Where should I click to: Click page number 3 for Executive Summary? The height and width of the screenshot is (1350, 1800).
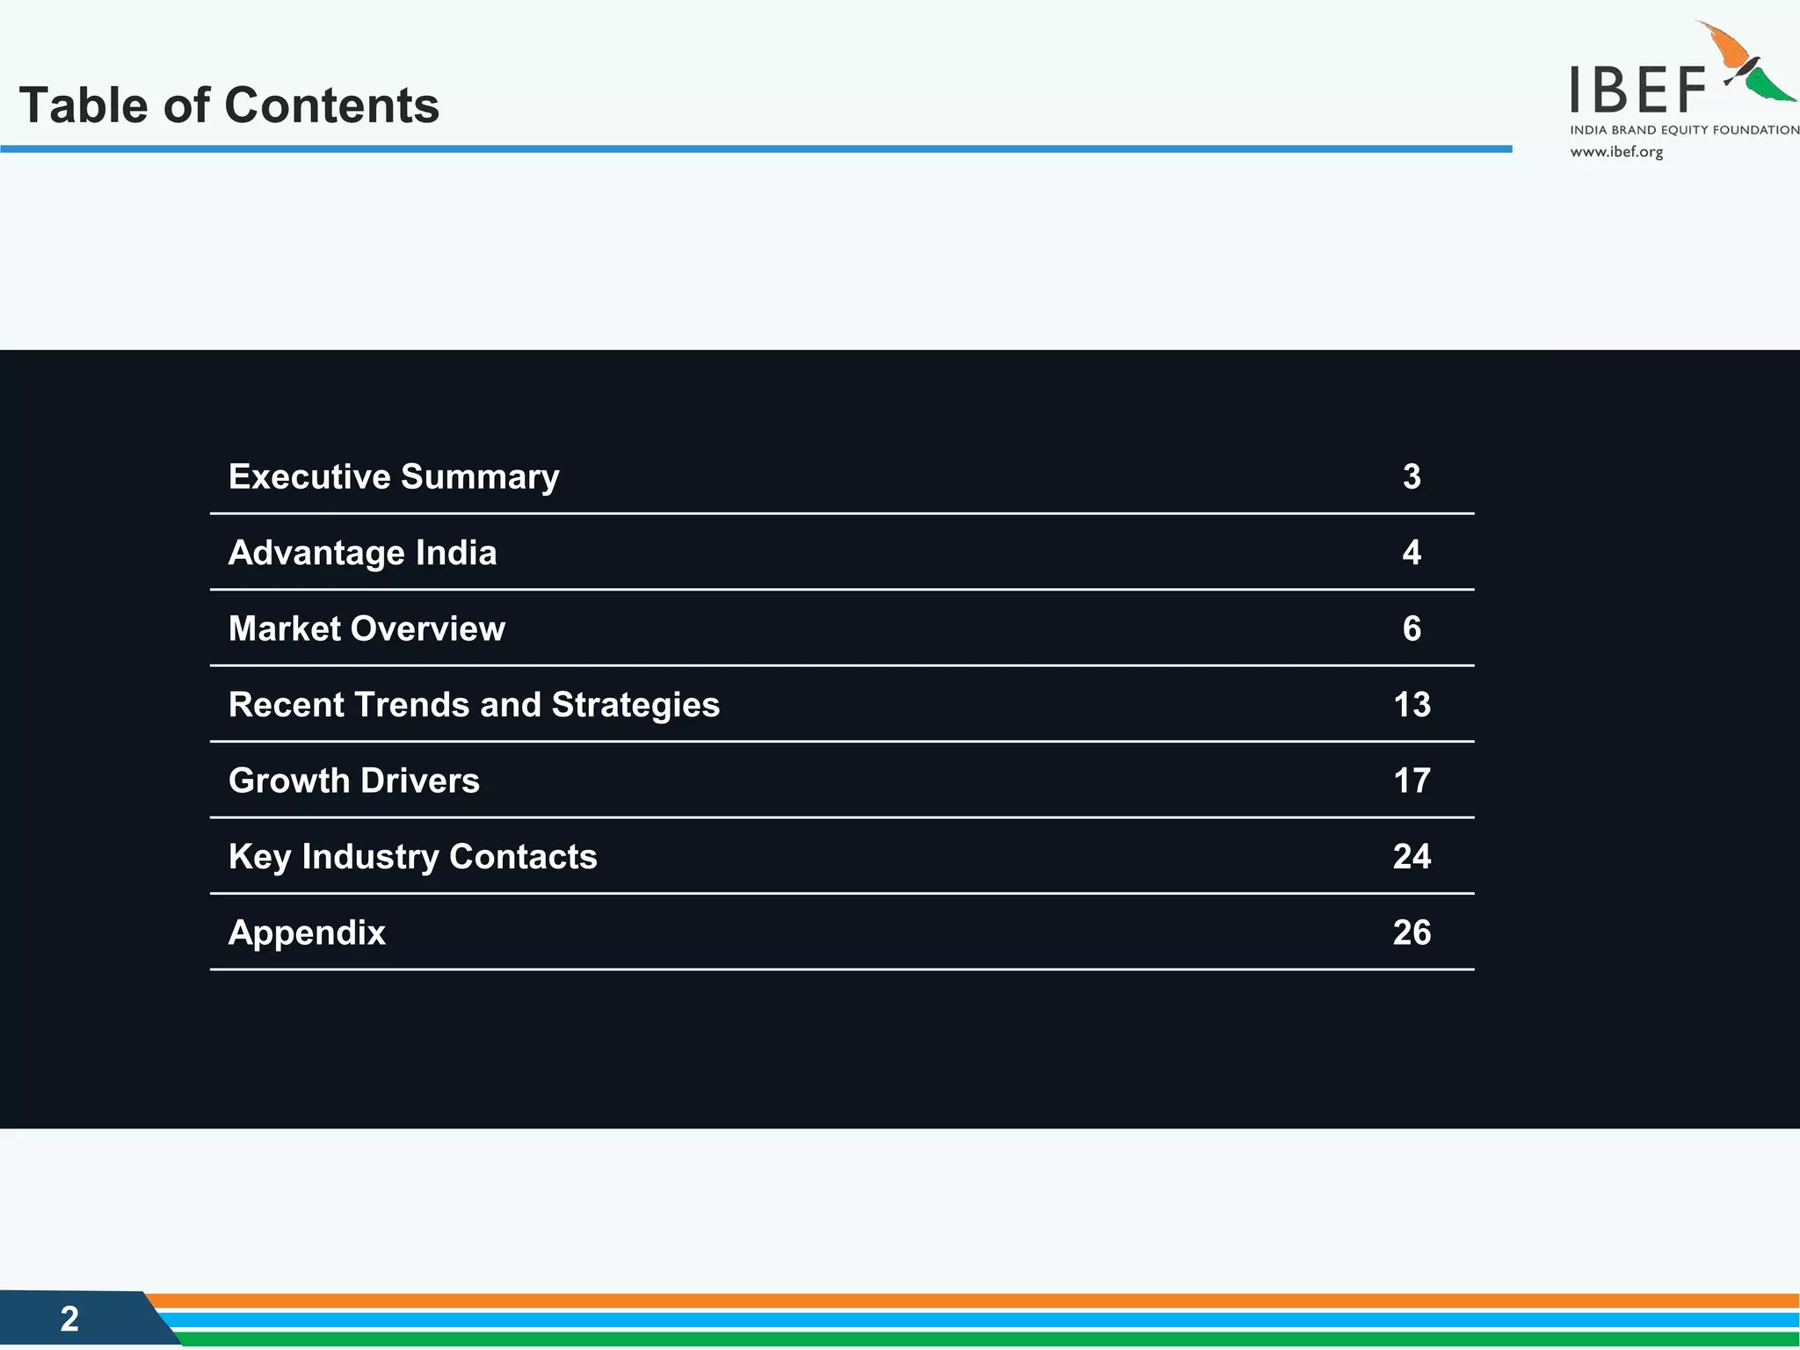click(1412, 476)
